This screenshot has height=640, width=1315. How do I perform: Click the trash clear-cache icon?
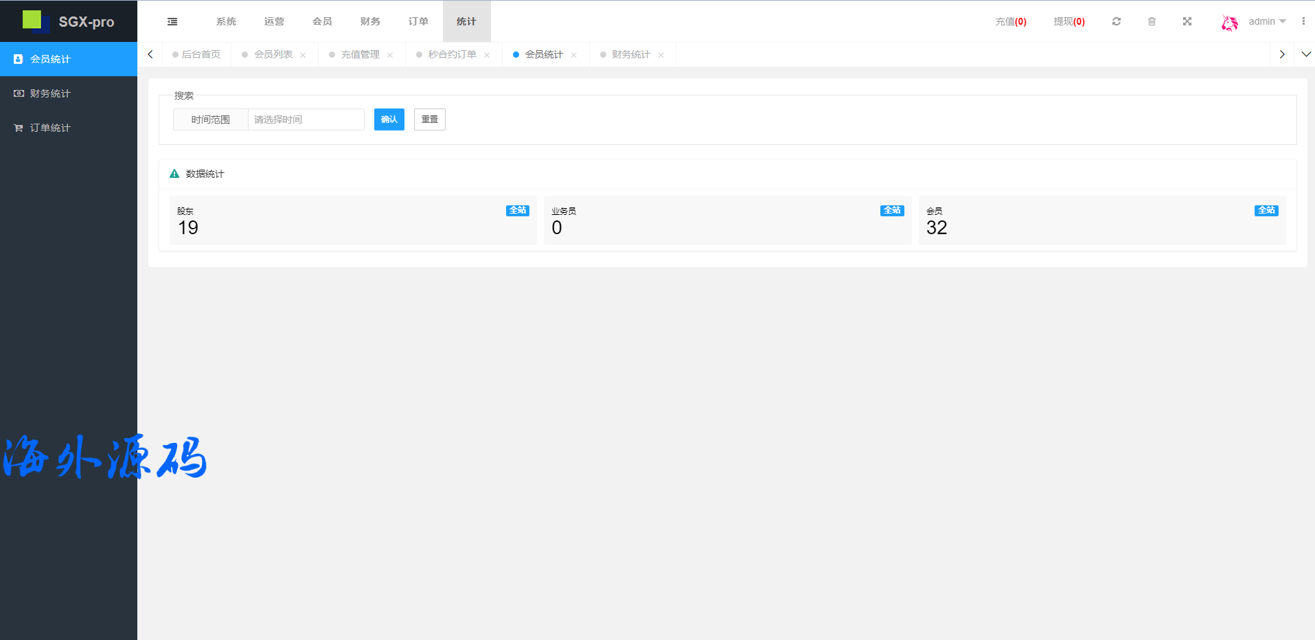click(1152, 22)
